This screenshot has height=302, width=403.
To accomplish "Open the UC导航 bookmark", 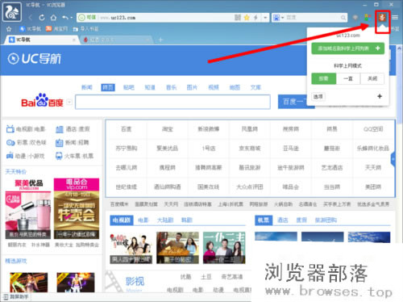I will (30, 29).
